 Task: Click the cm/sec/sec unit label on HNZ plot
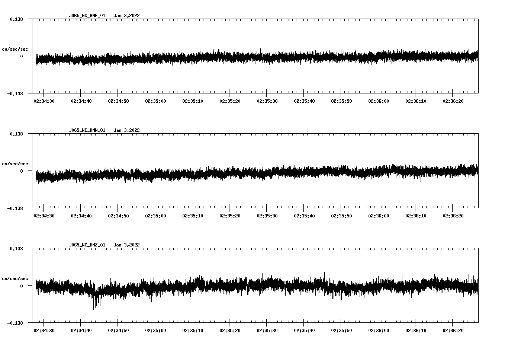(x=15, y=278)
